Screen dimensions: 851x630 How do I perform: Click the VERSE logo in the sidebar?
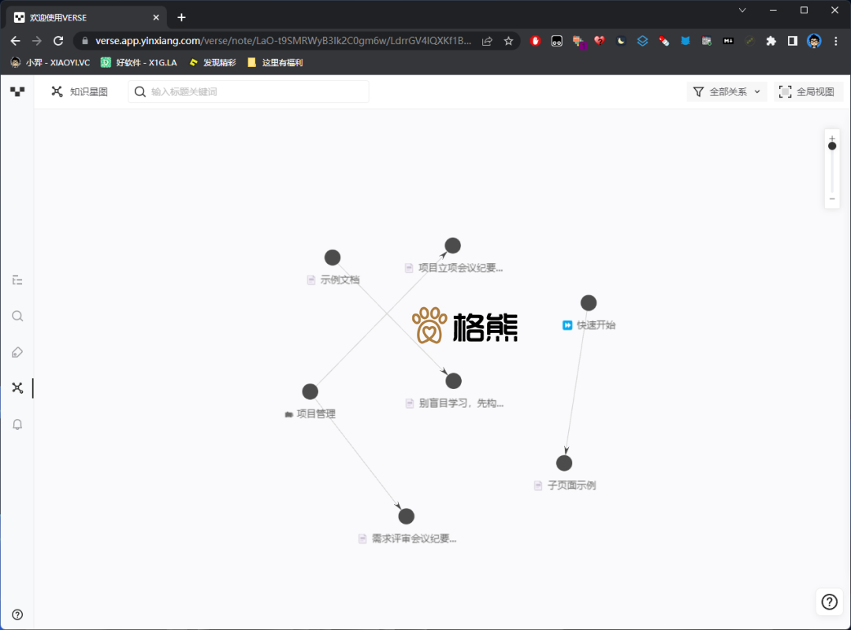pos(17,91)
